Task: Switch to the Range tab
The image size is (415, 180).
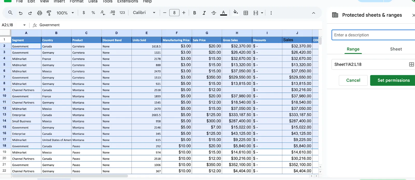Action: (353, 49)
